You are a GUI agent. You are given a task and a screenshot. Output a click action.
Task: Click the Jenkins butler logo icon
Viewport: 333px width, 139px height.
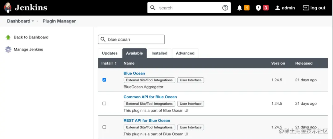coord(8,8)
